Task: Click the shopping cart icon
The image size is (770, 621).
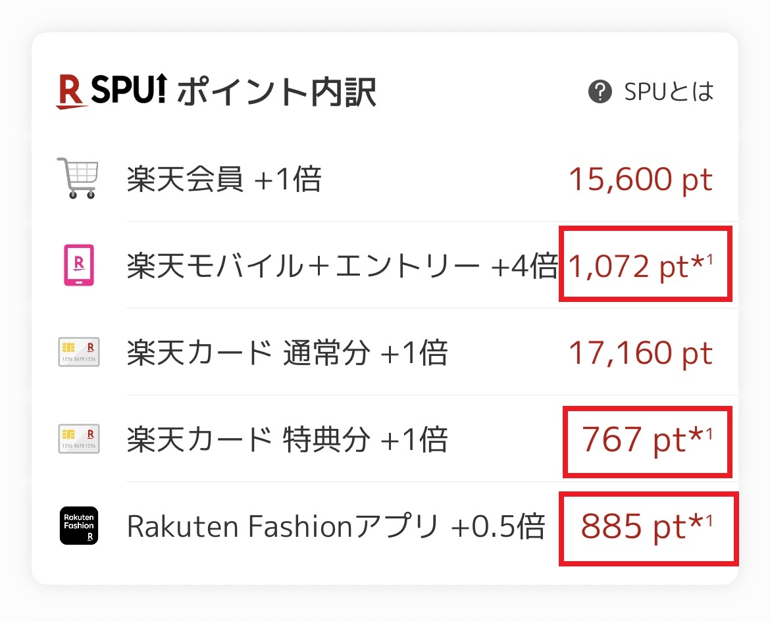Action: click(78, 178)
